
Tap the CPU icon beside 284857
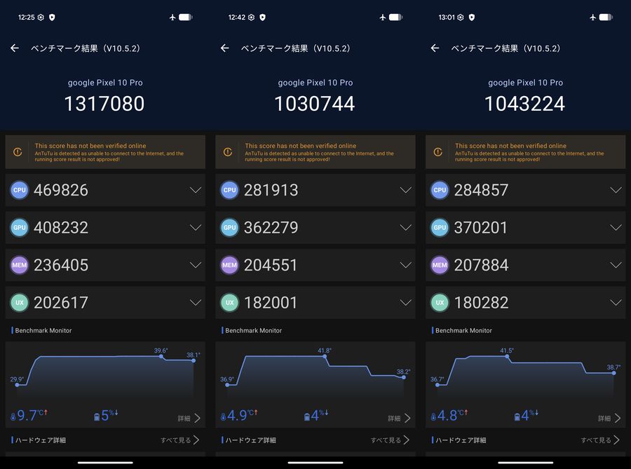[x=440, y=190]
